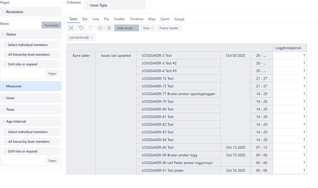Select row LOGGSAKER-73 Test
Image resolution: width=318 pixels, height=188 pixels.
coord(178,86)
